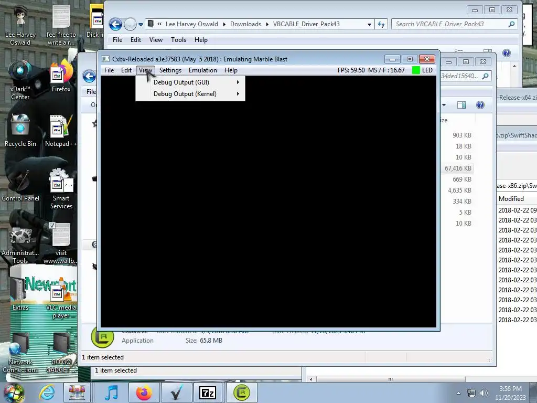Click the Search VBCABLE_Driver_Pack43 field
The width and height of the screenshot is (537, 403).
click(454, 24)
